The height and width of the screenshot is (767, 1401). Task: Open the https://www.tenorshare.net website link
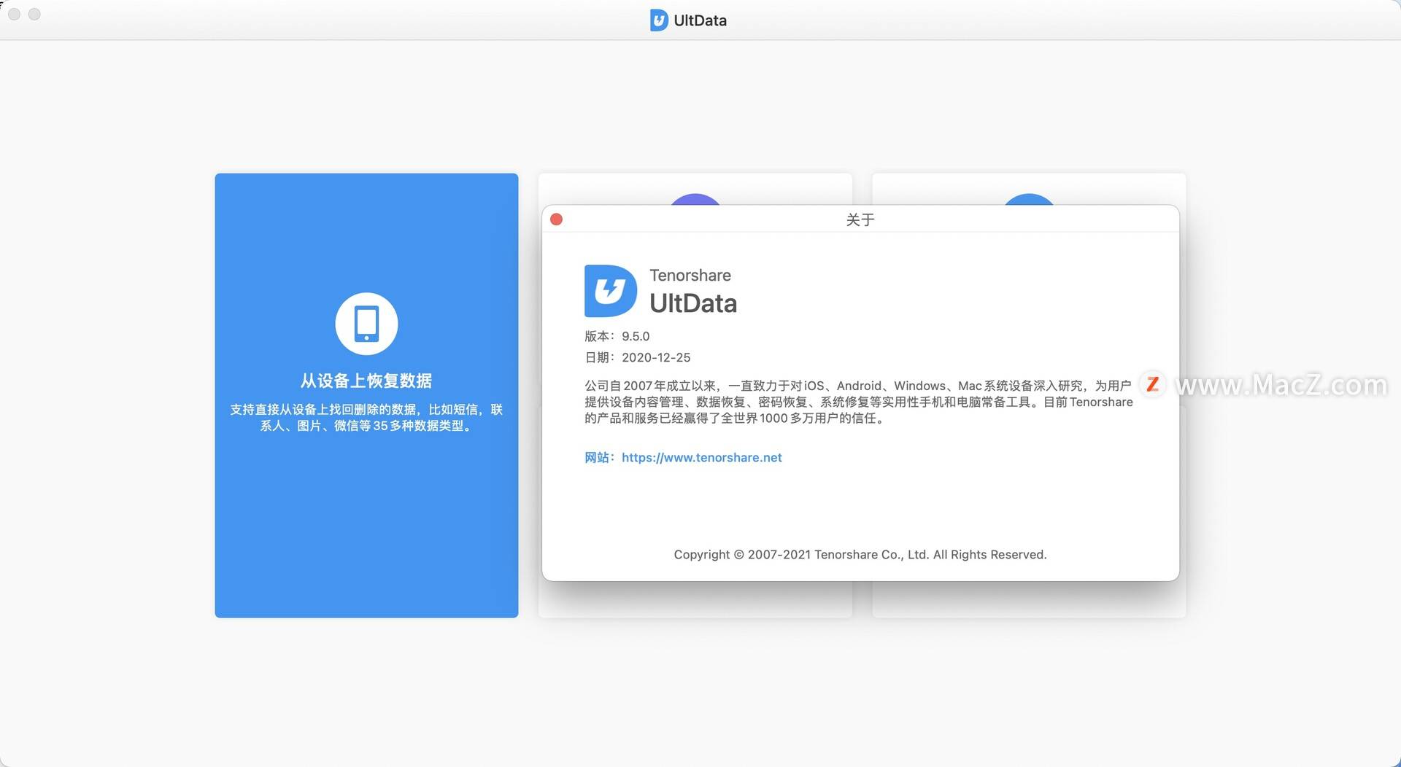point(701,457)
